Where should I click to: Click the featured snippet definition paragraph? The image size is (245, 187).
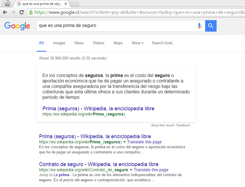click(x=116, y=86)
